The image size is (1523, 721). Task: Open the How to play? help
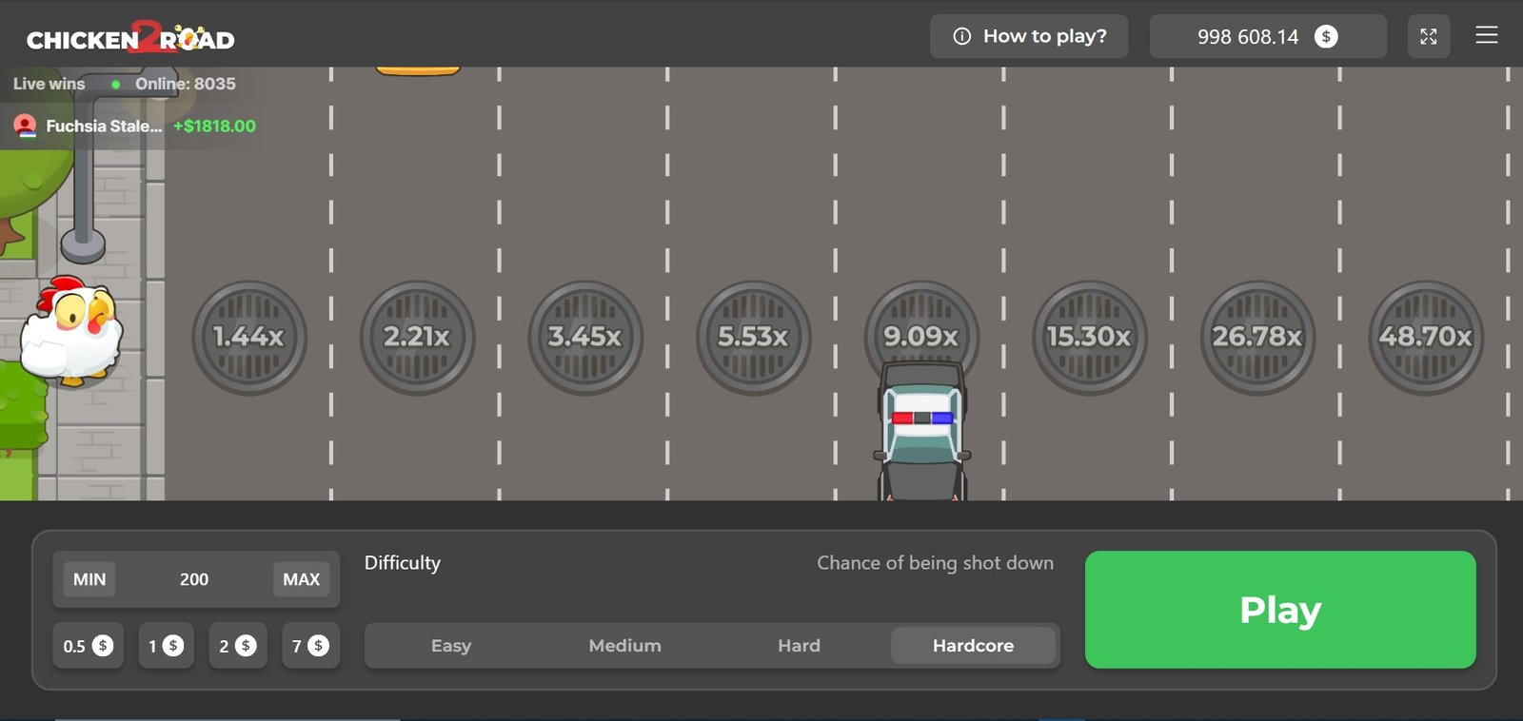click(1029, 37)
